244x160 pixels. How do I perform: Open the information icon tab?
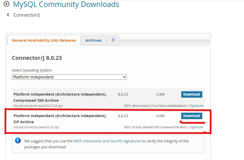point(113,40)
